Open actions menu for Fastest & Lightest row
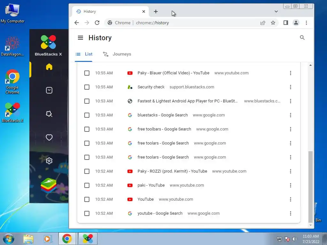327x245 pixels. click(x=291, y=101)
